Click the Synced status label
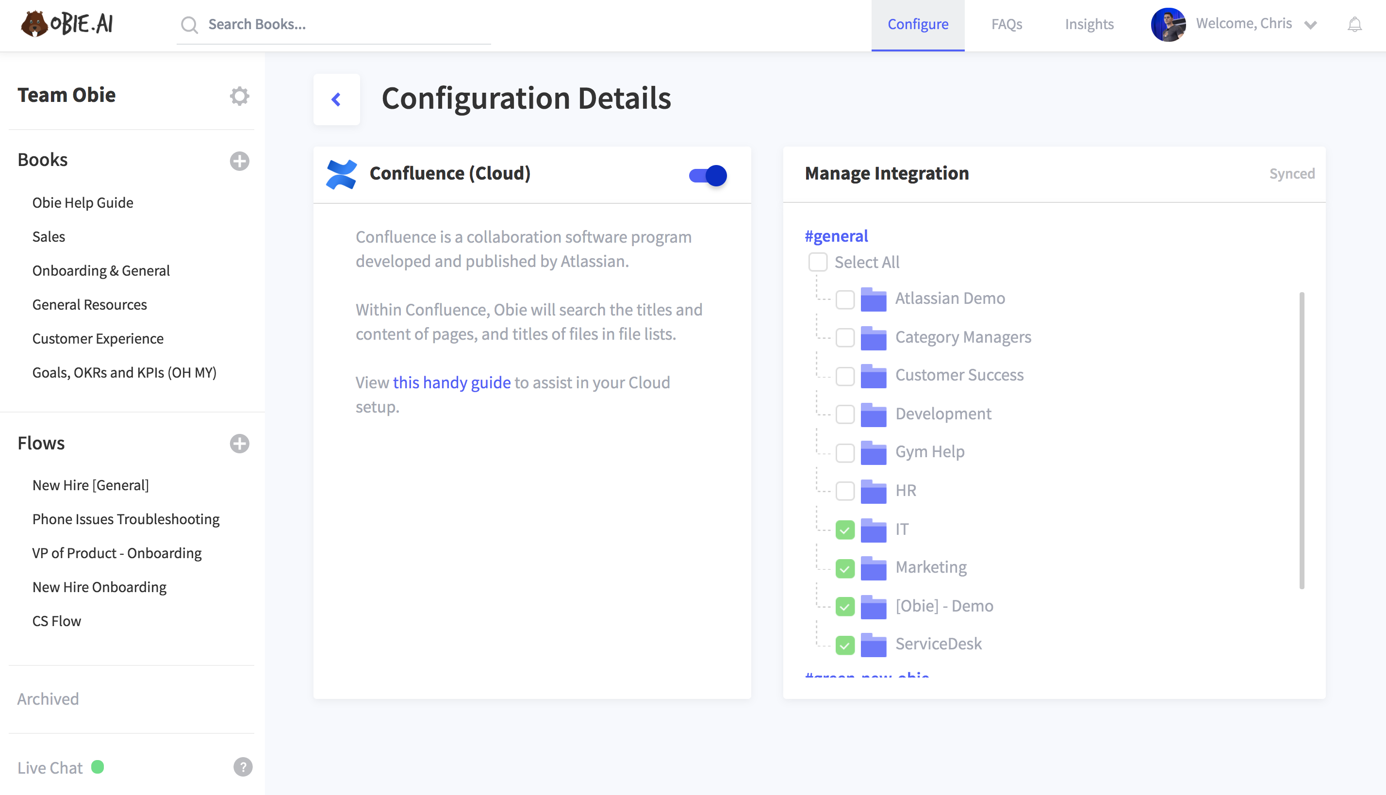 coord(1291,174)
